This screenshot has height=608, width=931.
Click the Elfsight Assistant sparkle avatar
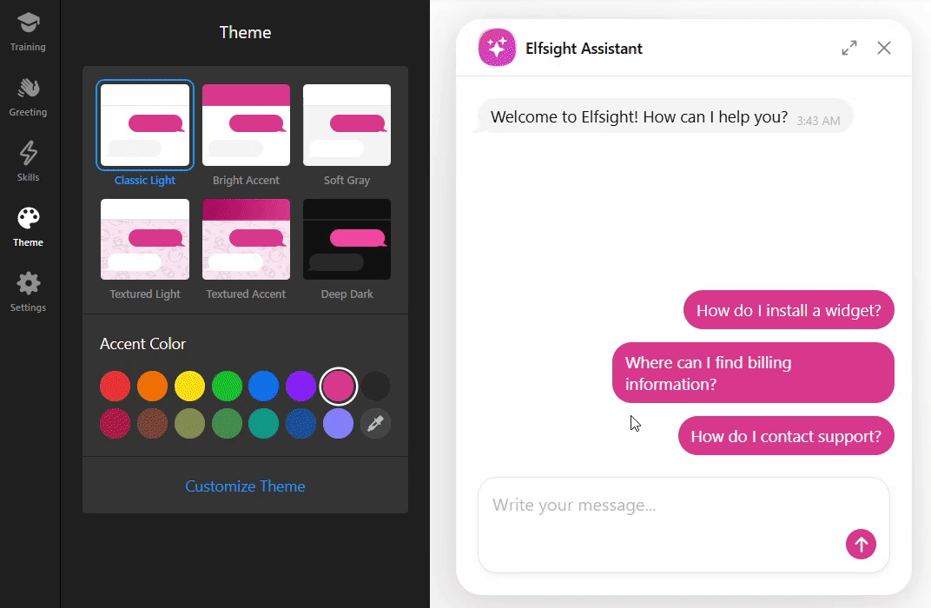pyautogui.click(x=497, y=48)
